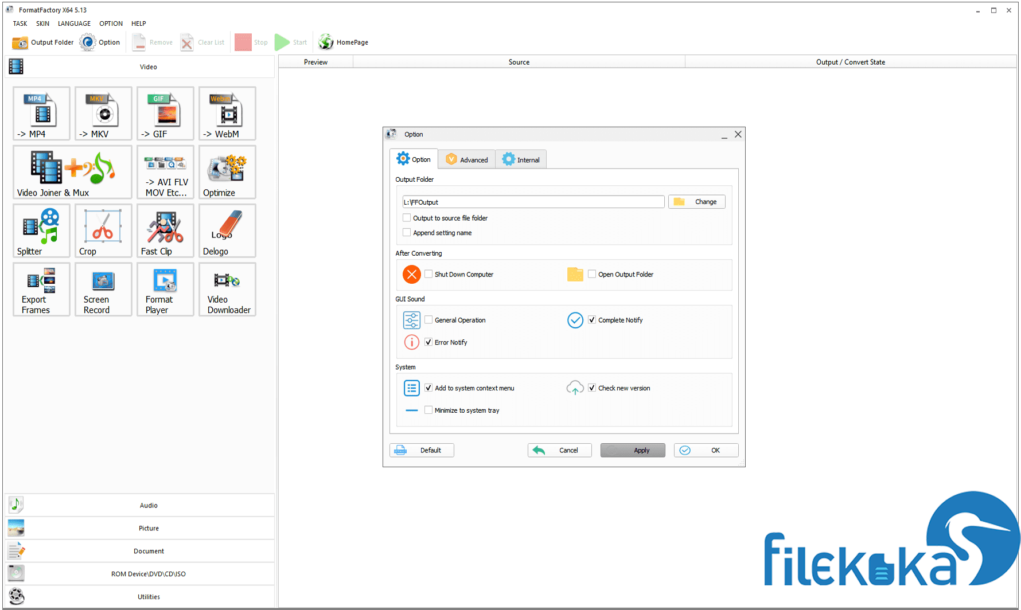This screenshot has width=1021, height=610.
Task: Click the OK button
Action: [706, 451]
